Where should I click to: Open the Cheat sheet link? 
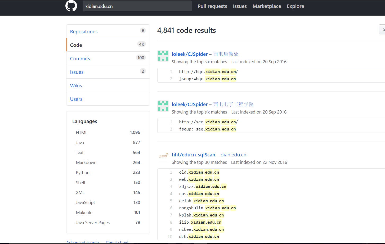(117, 242)
